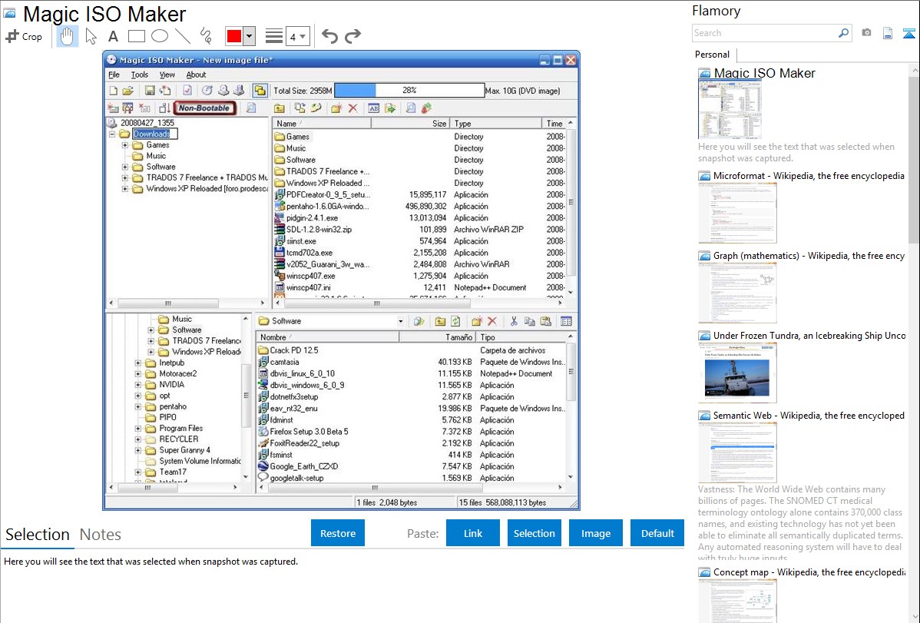
Task: Click the red X delete icon in local toolbar
Action: pyautogui.click(x=492, y=321)
